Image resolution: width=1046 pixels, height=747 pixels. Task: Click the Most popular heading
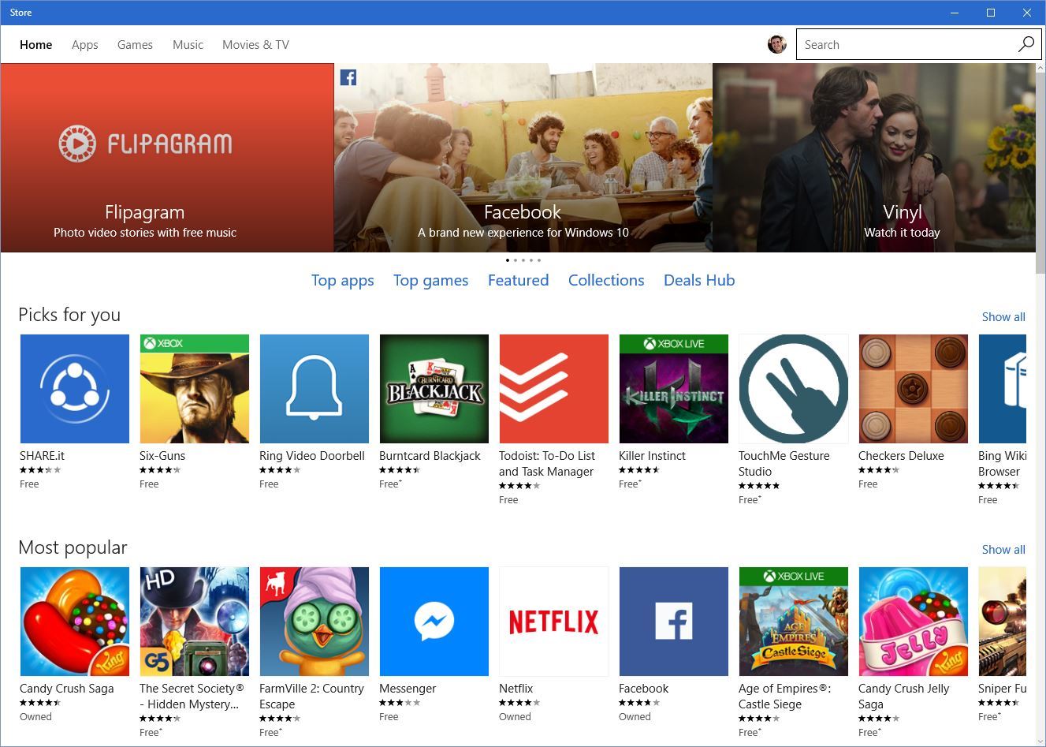click(x=73, y=547)
